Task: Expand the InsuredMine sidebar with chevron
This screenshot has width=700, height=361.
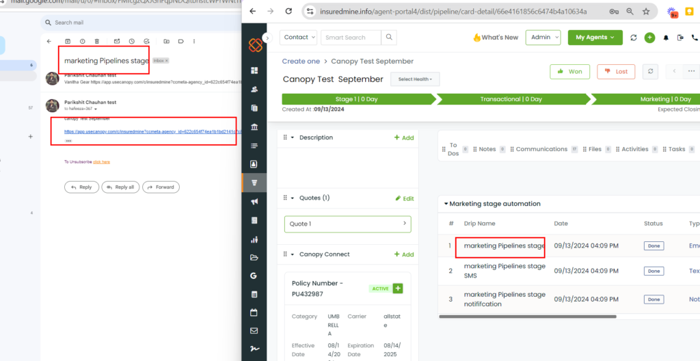Action: (x=267, y=38)
